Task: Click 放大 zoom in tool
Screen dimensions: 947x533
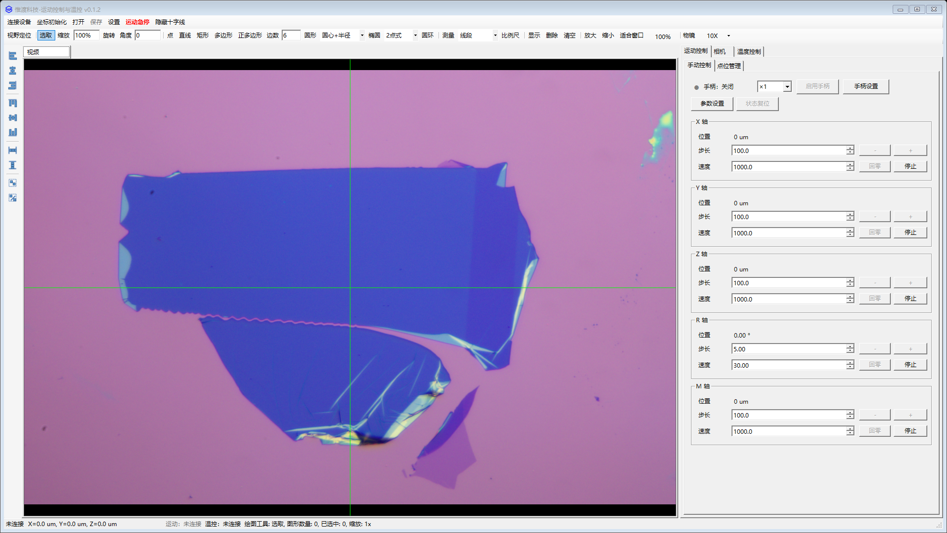Action: [x=590, y=36]
